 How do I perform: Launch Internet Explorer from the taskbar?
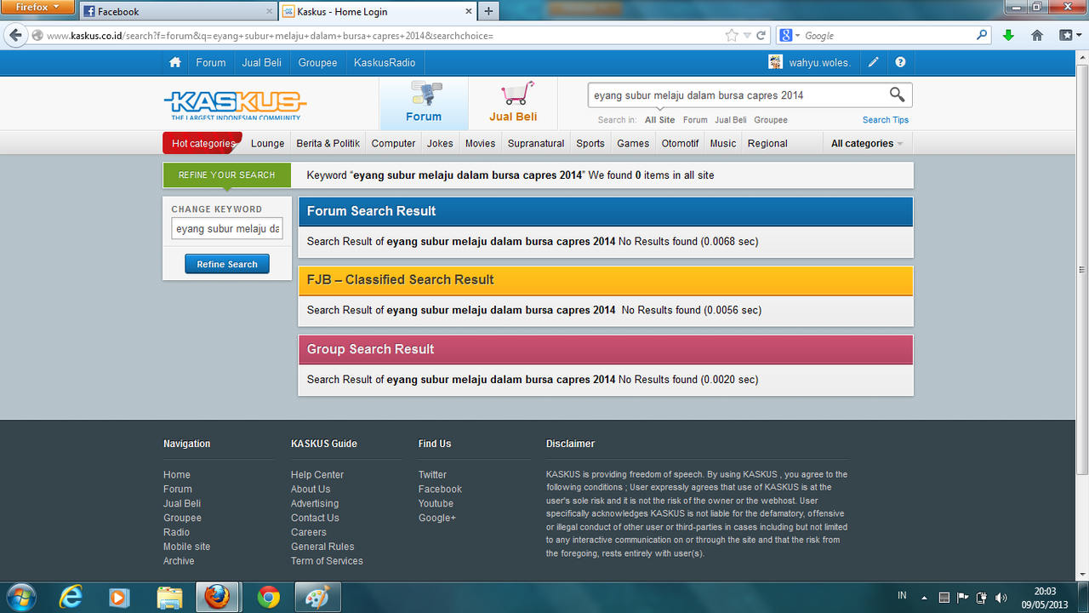point(71,597)
